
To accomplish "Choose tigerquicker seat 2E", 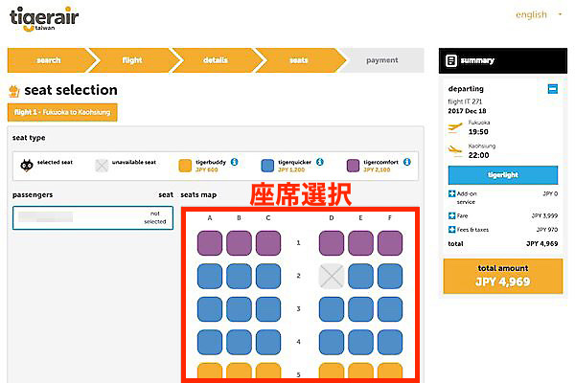I will point(360,276).
